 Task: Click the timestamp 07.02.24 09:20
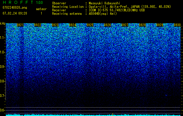point(15,13)
